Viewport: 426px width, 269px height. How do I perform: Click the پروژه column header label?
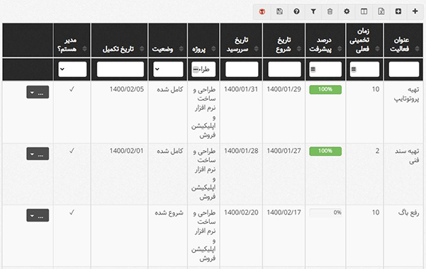coord(199,49)
